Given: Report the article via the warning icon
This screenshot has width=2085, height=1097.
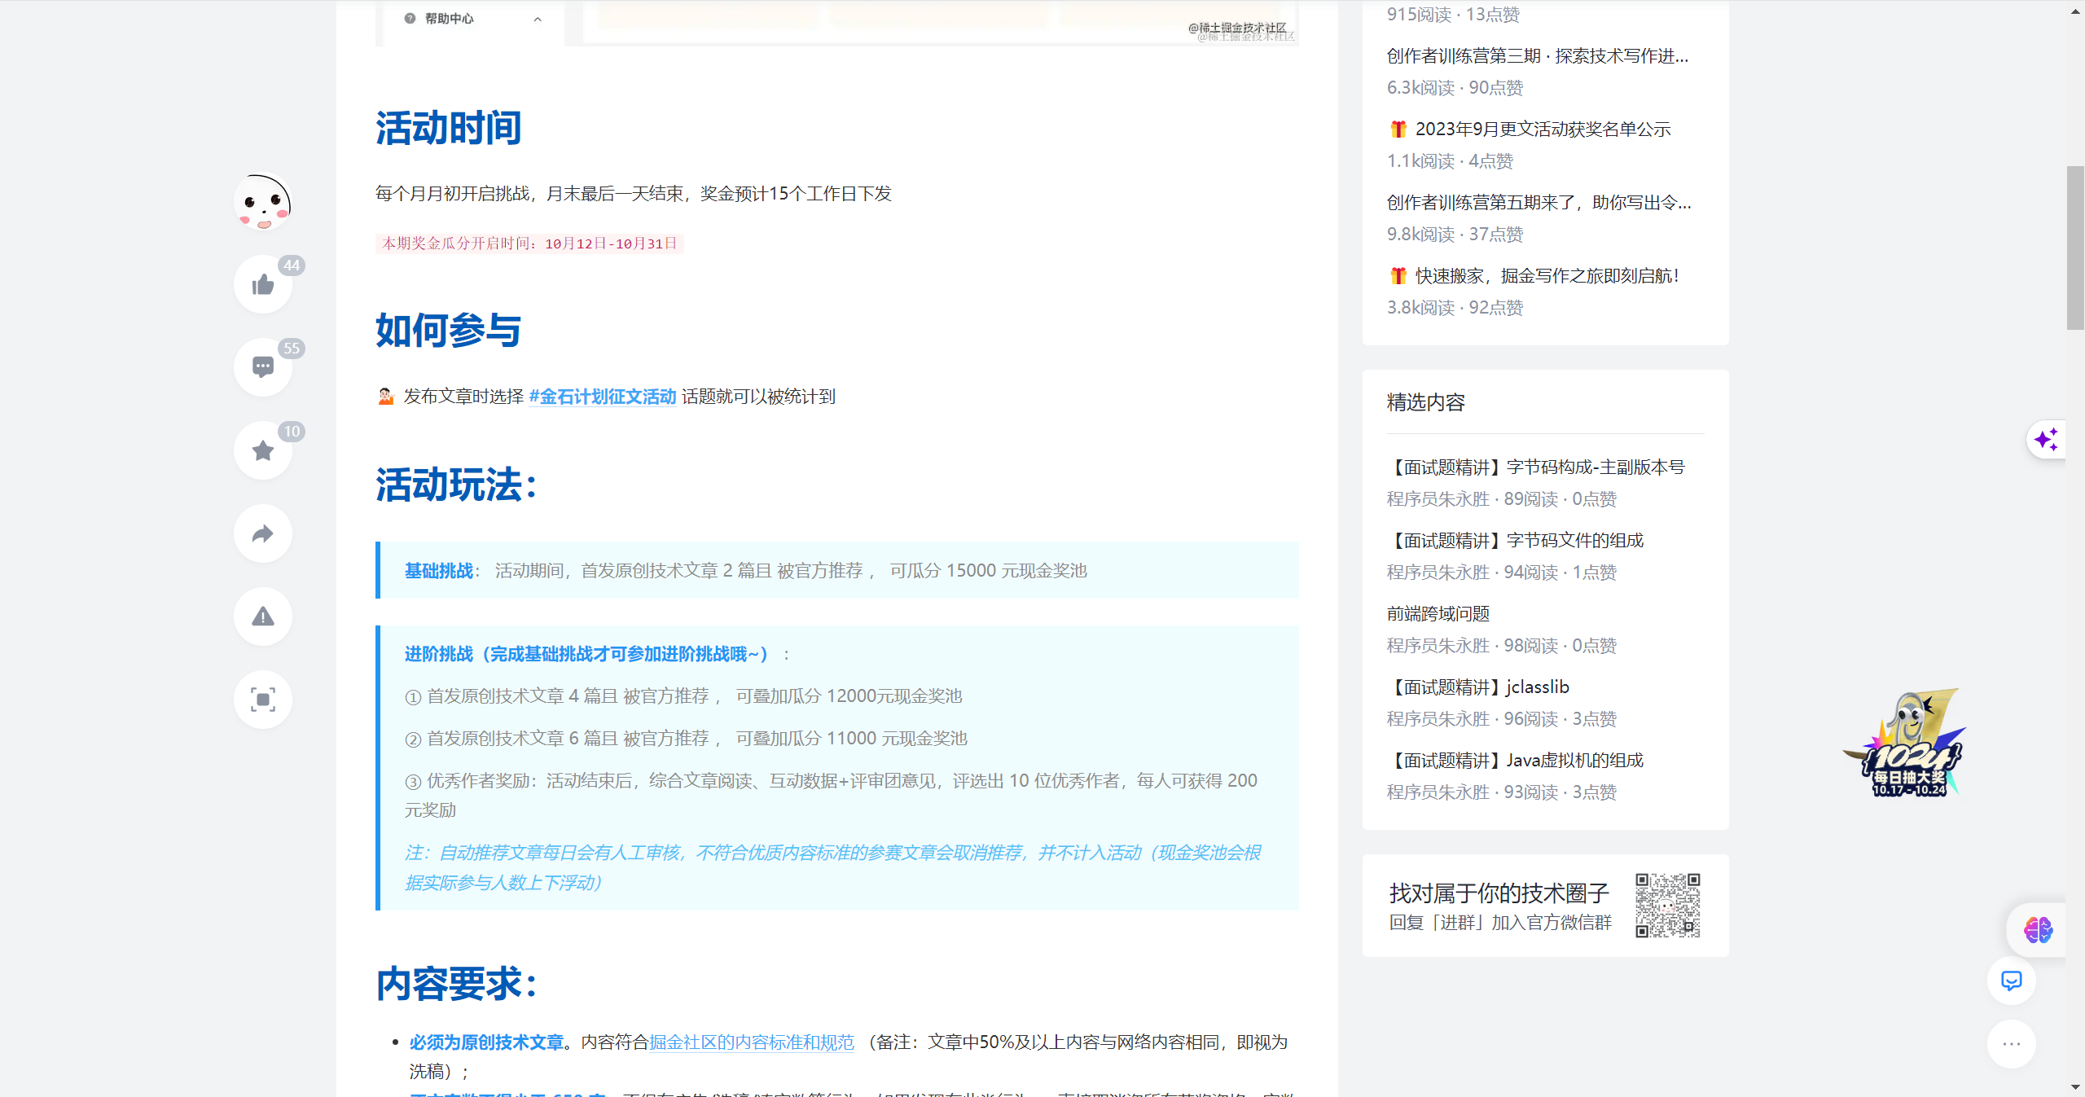Looking at the screenshot, I should click(x=262, y=617).
